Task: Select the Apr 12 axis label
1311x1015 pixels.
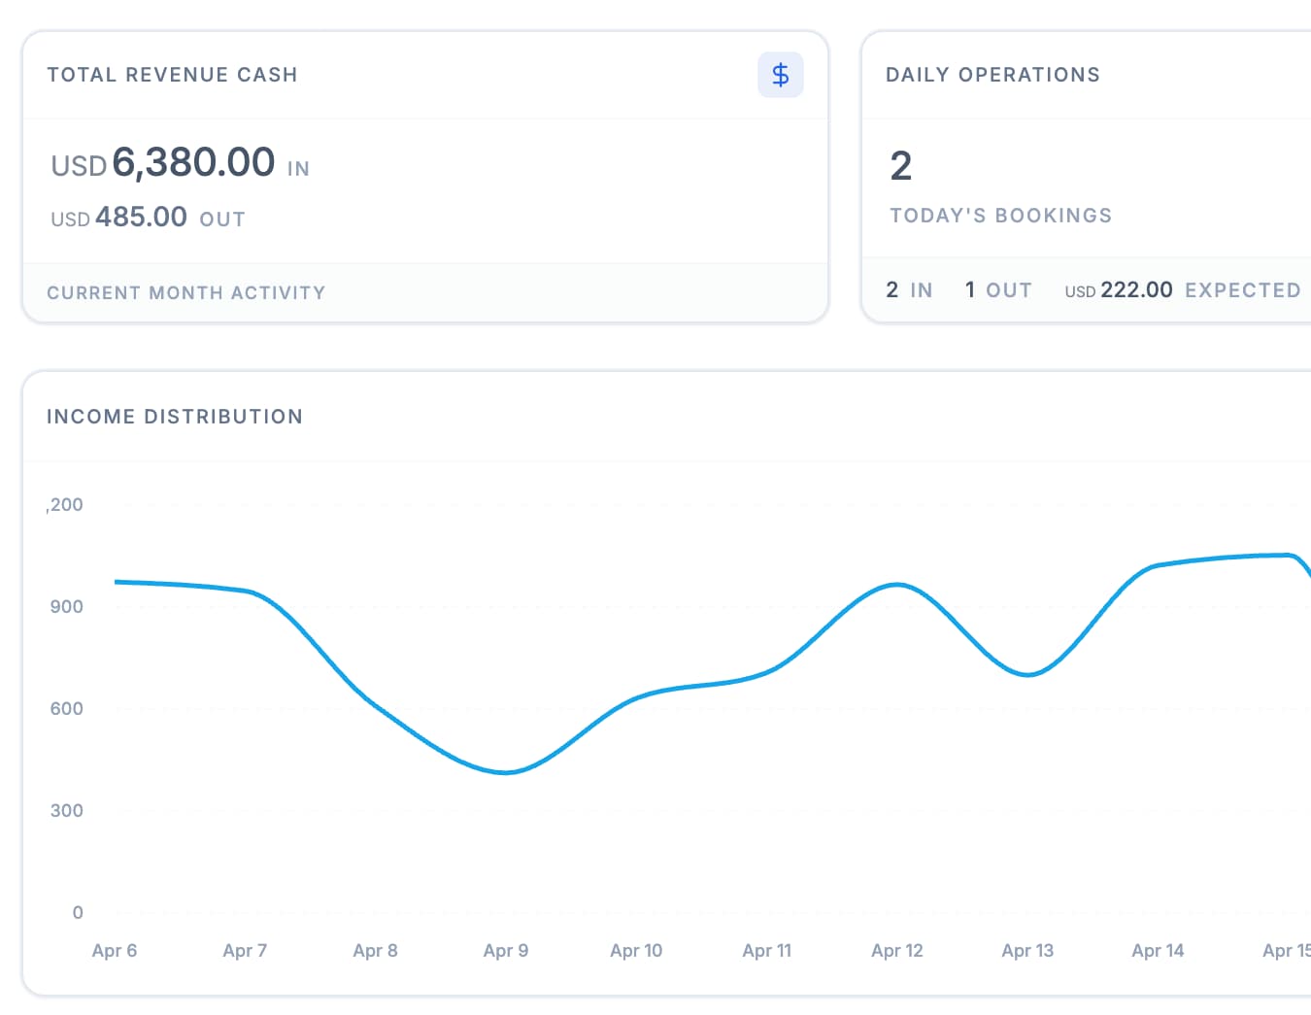Action: coord(896,950)
